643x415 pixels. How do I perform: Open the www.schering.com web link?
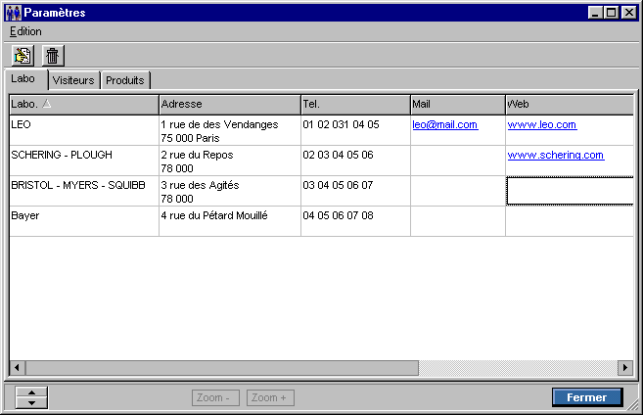(556, 155)
